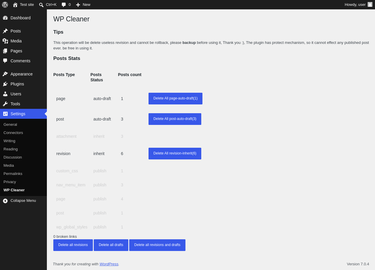375x270 pixels.
Task: Click the revision row count 6
Action: (122, 154)
